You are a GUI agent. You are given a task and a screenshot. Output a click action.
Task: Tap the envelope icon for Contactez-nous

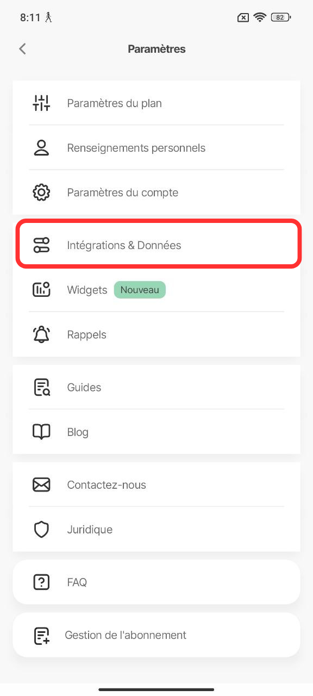[41, 484]
